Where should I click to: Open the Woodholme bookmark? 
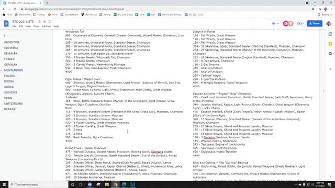point(23,15)
